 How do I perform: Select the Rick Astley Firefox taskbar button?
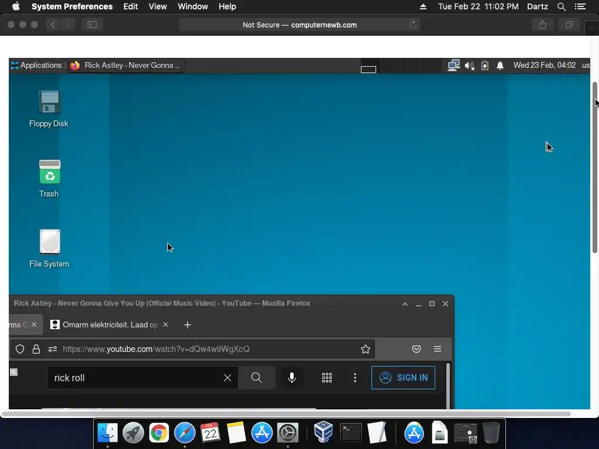(126, 65)
